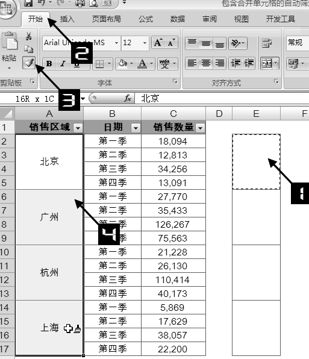Image resolution: width=309 pixels, height=359 pixels.
Task: Open the Merge cells dropdown arrow
Action: (276, 63)
